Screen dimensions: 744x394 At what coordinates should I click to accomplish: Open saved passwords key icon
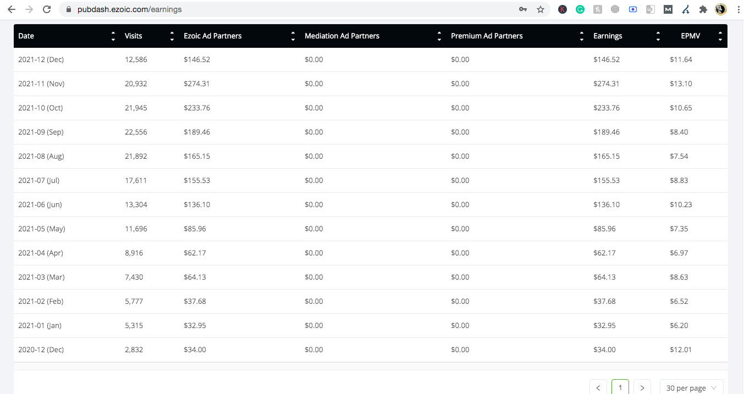tap(523, 9)
